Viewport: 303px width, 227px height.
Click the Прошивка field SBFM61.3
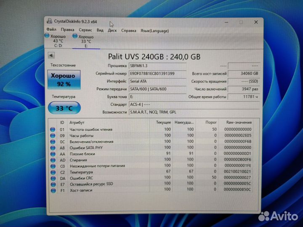(157, 66)
